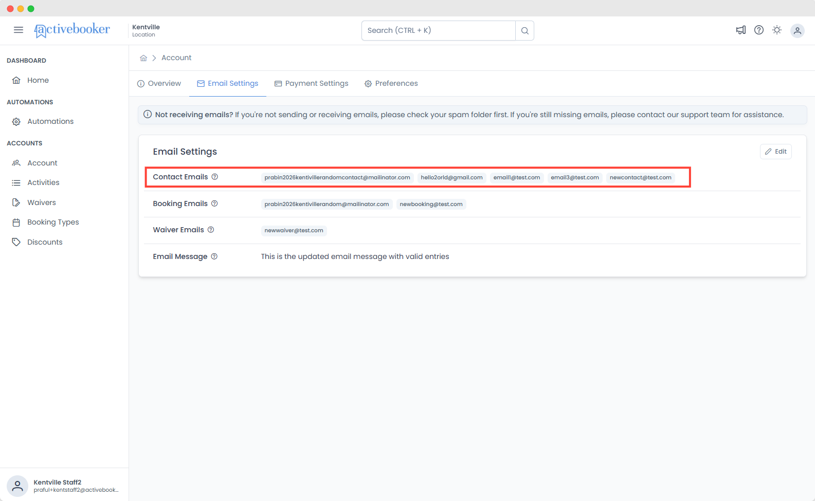The height and width of the screenshot is (501, 815).
Task: Click the Automations gear icon in sidebar
Action: coord(16,121)
